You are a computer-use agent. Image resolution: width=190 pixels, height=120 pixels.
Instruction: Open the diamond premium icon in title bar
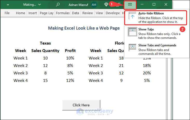point(106,5)
